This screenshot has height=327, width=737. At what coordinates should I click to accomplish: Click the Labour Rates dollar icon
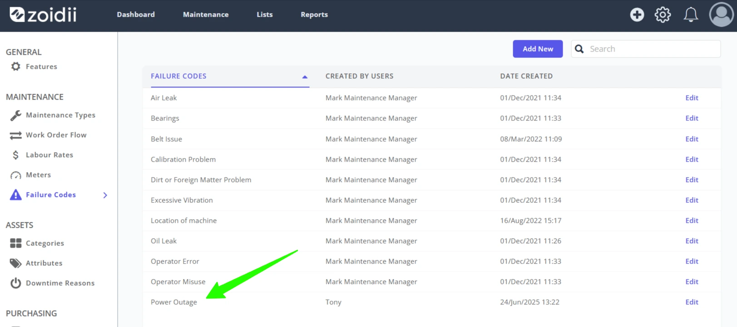click(15, 155)
